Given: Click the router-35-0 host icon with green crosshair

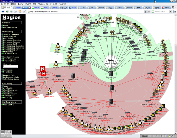Looking at the screenshot, I should click(111, 74).
